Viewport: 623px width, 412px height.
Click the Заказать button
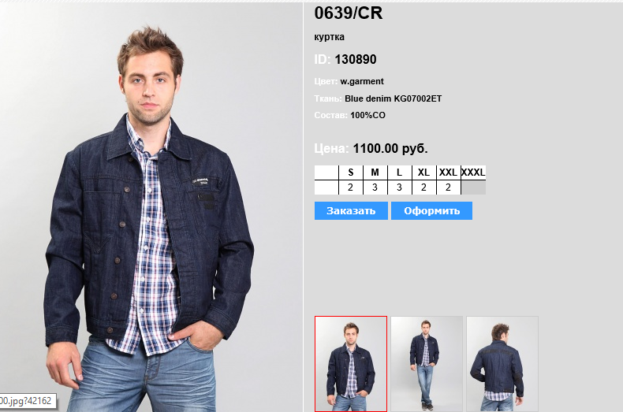[x=351, y=211]
